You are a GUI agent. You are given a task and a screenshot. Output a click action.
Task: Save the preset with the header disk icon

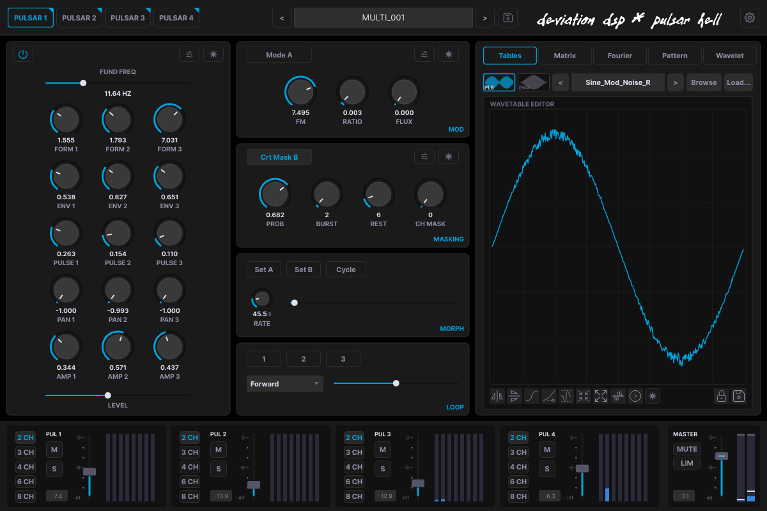click(x=508, y=17)
